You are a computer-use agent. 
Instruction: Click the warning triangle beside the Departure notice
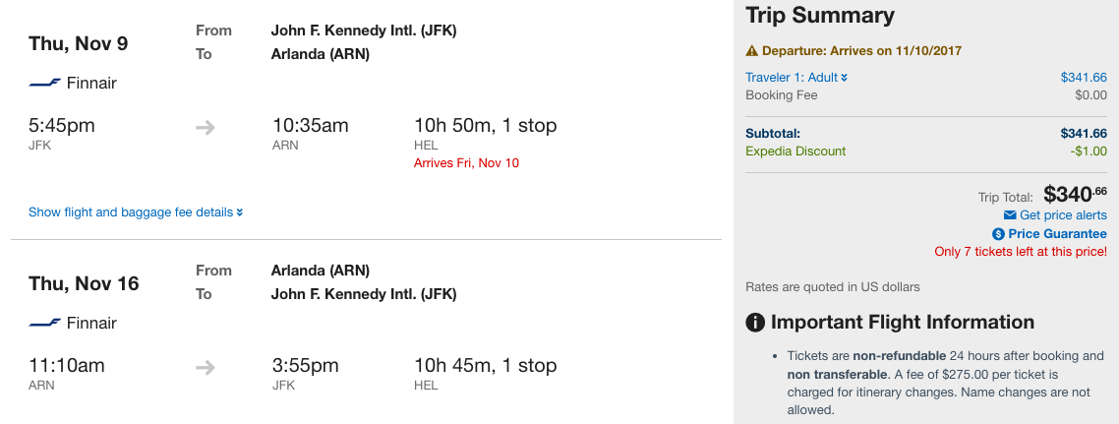pos(752,51)
